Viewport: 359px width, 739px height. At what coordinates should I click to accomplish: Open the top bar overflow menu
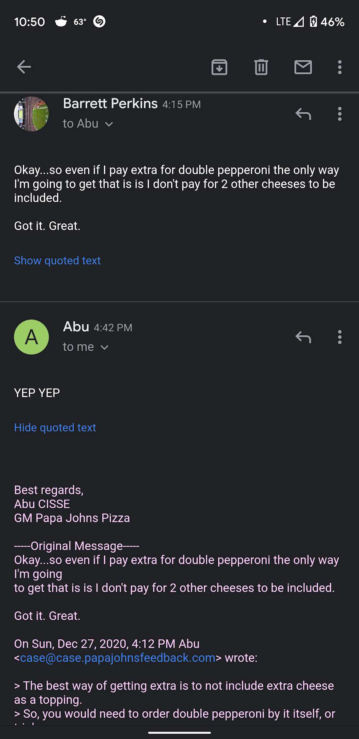point(339,67)
